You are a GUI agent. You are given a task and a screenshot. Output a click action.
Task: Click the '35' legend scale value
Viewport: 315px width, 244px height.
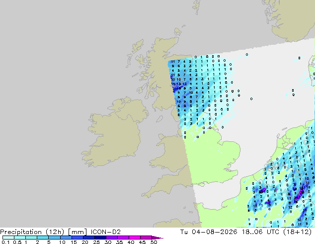pyautogui.click(x=119, y=242)
